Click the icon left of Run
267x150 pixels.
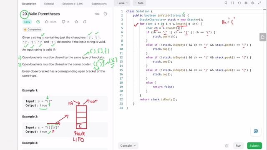pyautogui.click(x=227, y=146)
